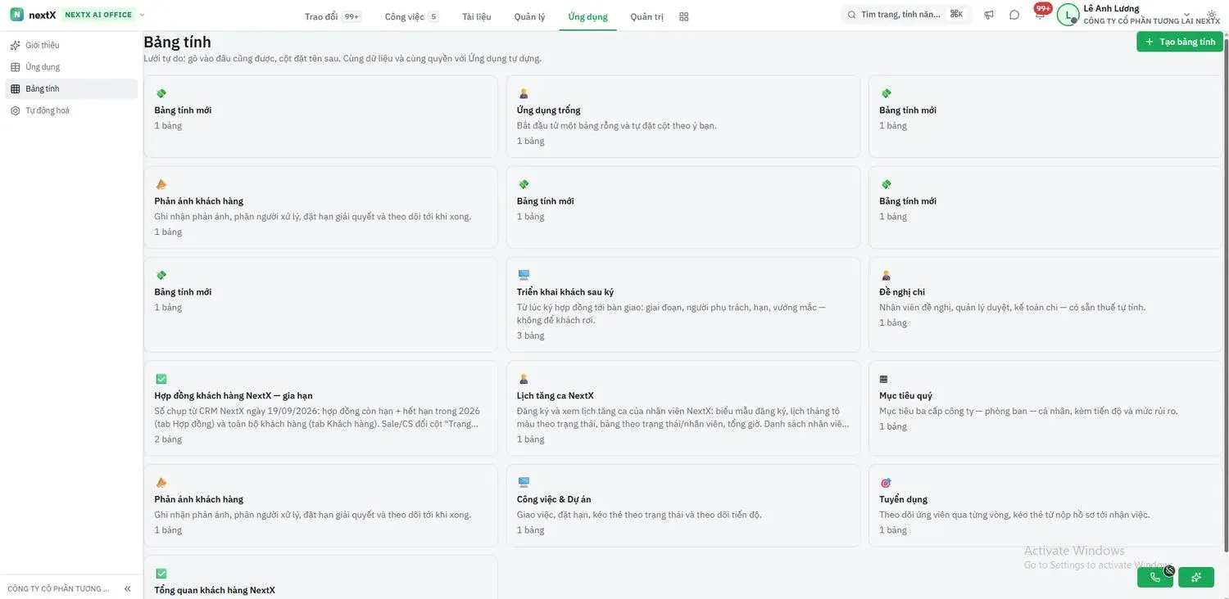Screen dimensions: 1229x599
Task: Open the Quản lý tab
Action: [529, 16]
